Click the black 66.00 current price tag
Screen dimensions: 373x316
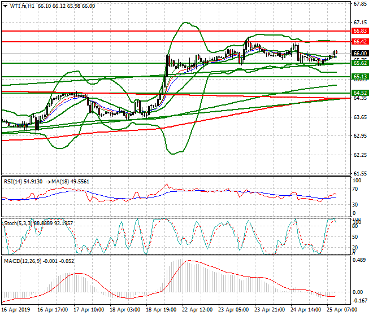coord(360,53)
